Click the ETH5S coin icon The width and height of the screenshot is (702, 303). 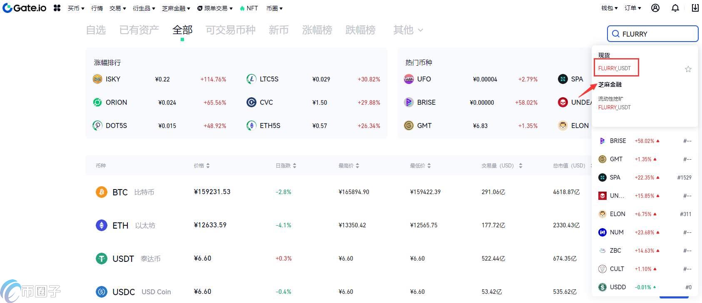[251, 126]
